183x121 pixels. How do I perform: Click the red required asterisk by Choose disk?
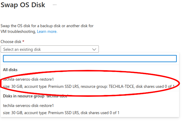pos(23,42)
